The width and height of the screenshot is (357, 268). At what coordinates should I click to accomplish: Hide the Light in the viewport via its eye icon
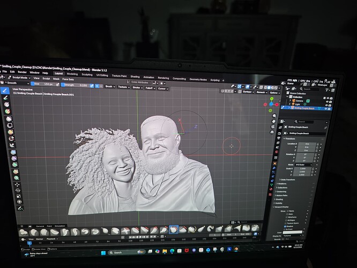(x=326, y=105)
